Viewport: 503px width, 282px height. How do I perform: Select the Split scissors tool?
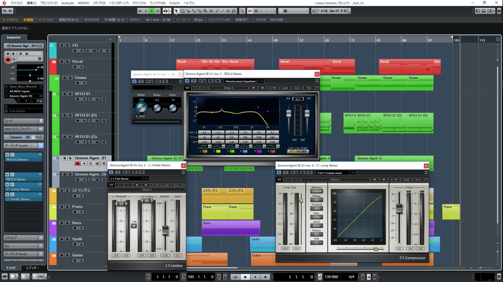(188, 11)
